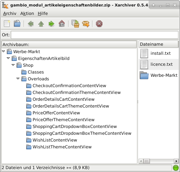This screenshot has height=172, width=180.
Task: Extract archive contents icon
Action: [x=86, y=24]
